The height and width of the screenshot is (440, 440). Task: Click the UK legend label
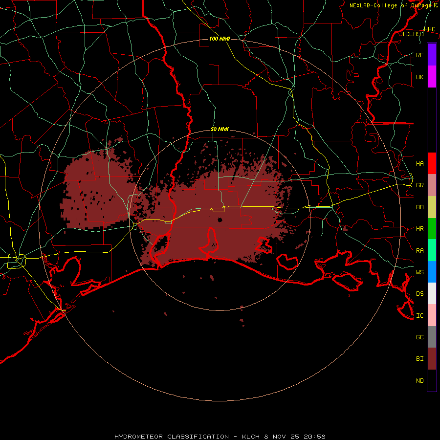click(x=419, y=77)
